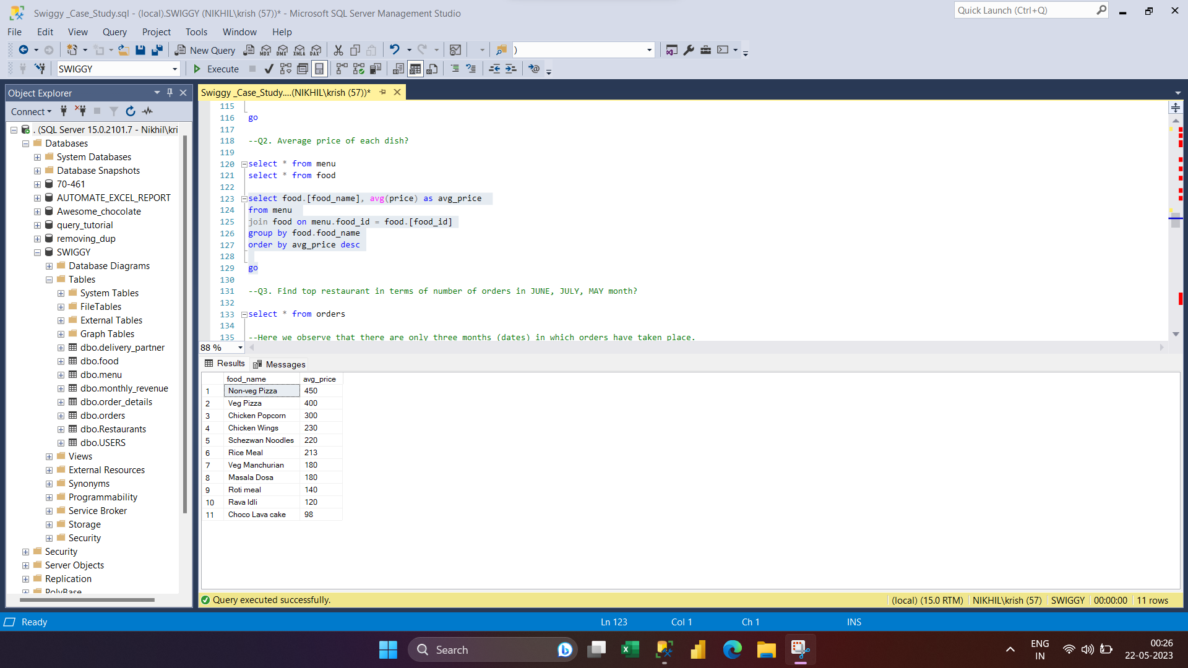Click the Decrease Indent icon
The height and width of the screenshot is (668, 1188).
click(494, 69)
